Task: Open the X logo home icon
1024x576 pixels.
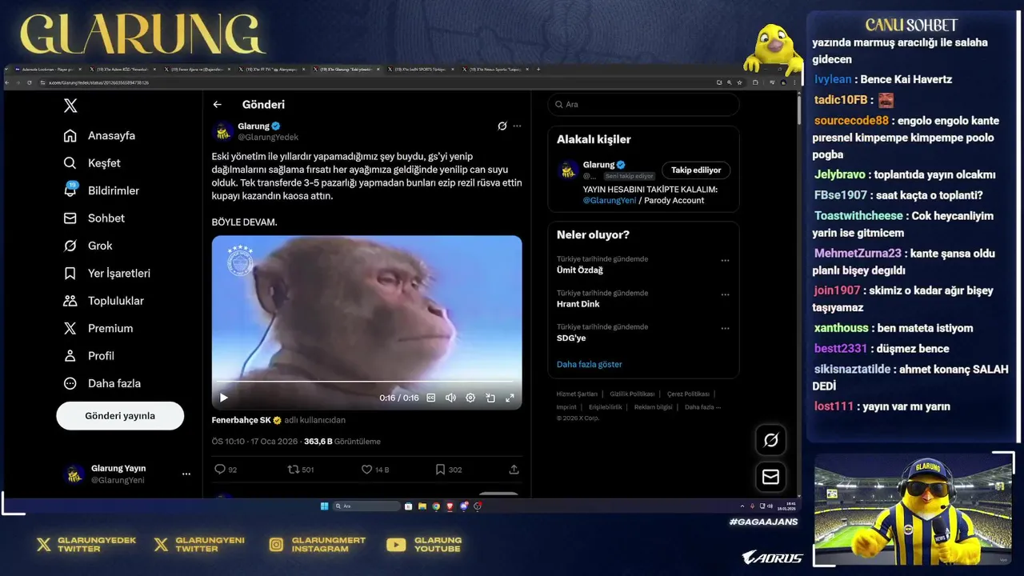Action: [70, 106]
